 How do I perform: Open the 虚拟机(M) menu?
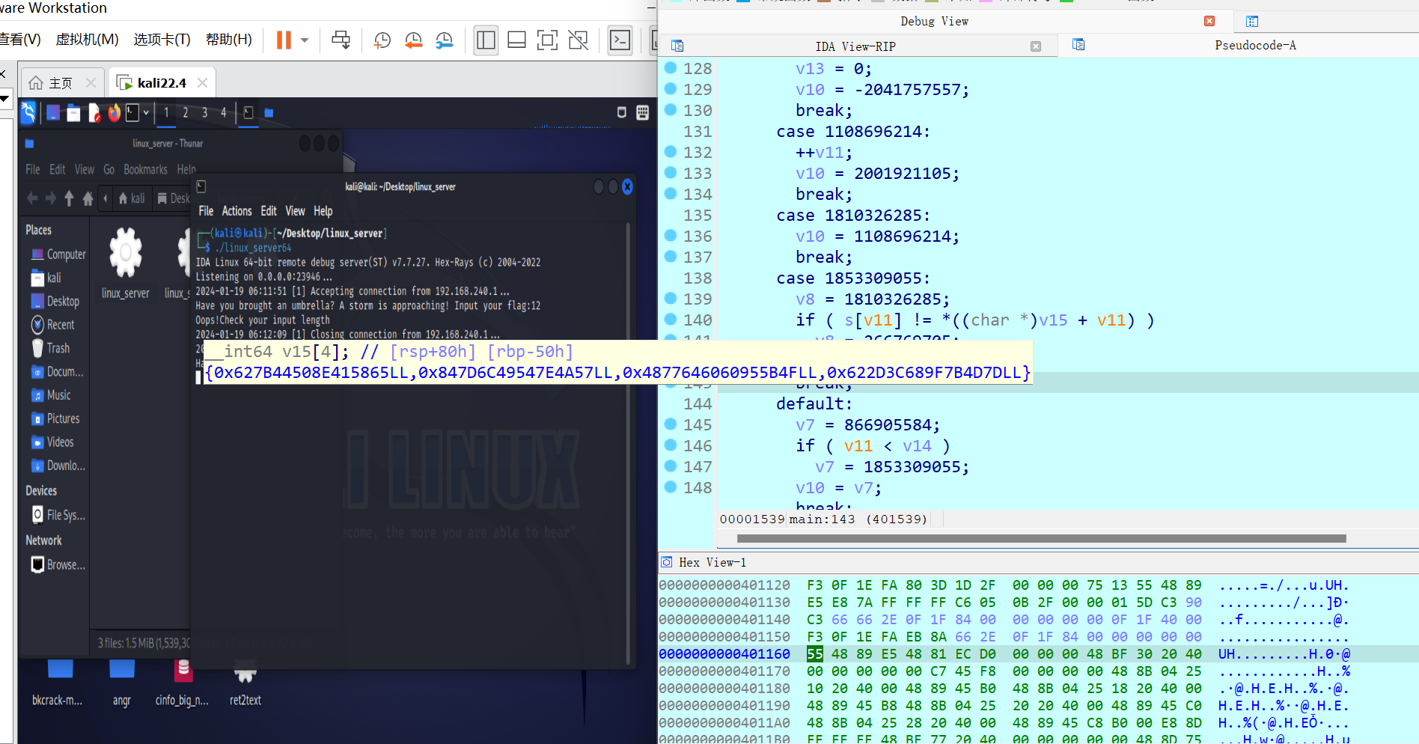[87, 40]
